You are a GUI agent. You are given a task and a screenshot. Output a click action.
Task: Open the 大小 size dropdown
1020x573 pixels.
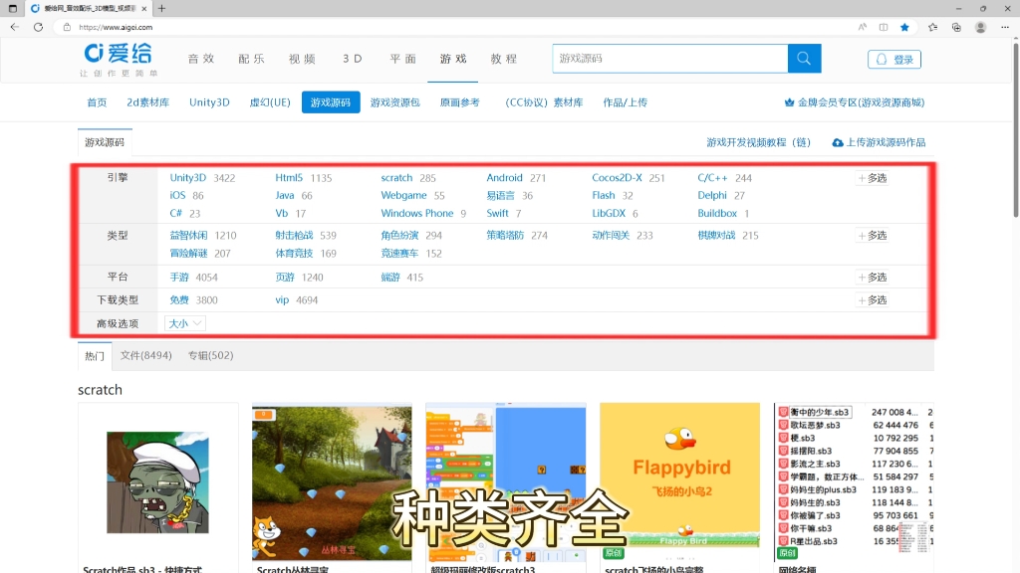tap(185, 323)
